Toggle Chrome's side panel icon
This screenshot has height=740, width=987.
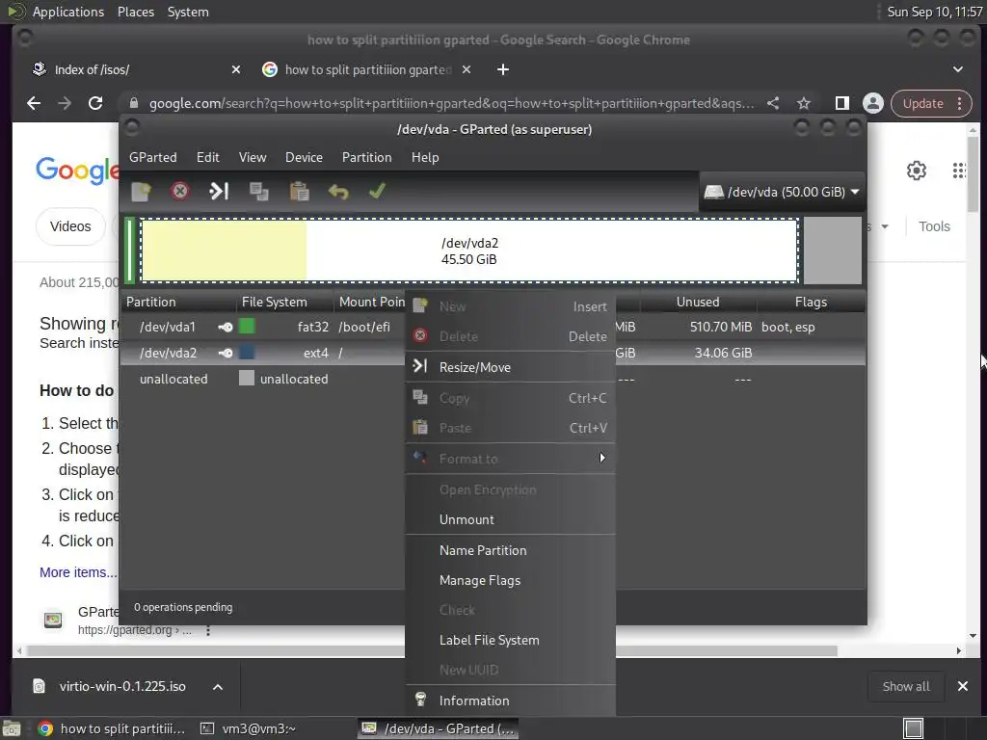(x=842, y=103)
